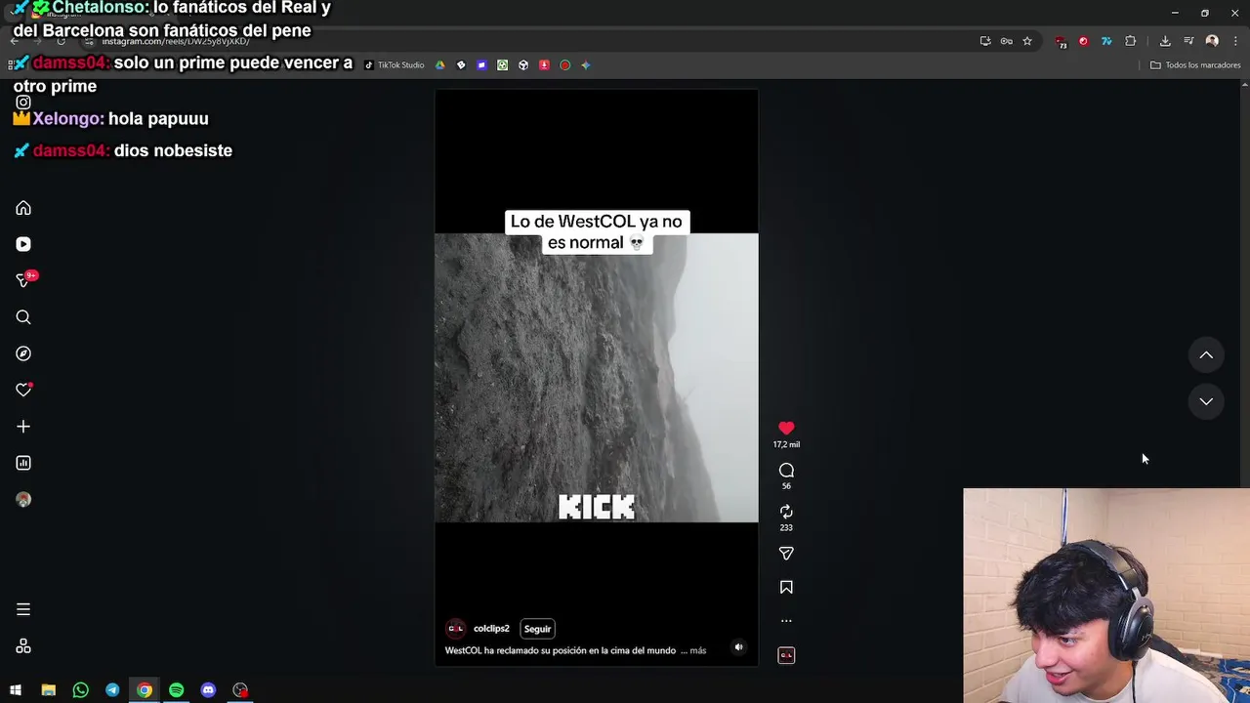The height and width of the screenshot is (703, 1250).
Task: Repost the reel with the repost arrows icon
Action: 786,512
